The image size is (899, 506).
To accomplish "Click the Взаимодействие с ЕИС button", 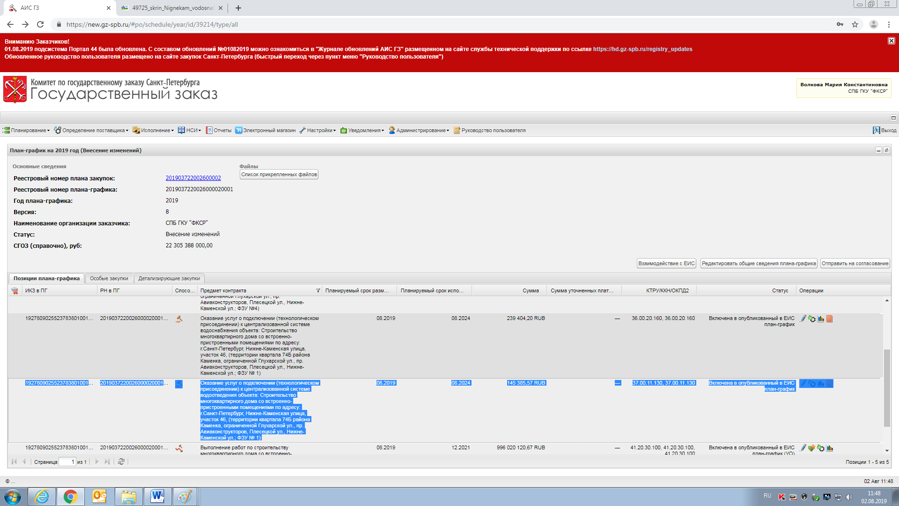I will [666, 263].
